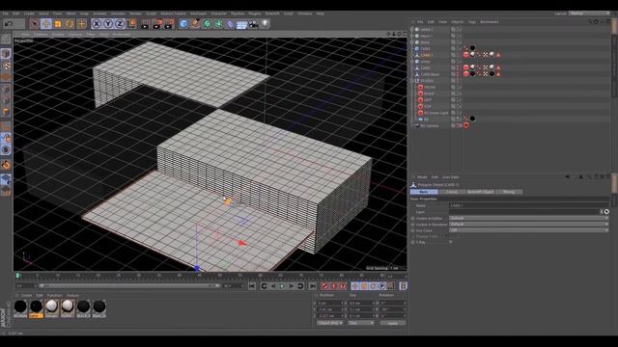The width and height of the screenshot is (618, 347).
Task: Open the Size mode dropdown
Action: pyautogui.click(x=360, y=323)
